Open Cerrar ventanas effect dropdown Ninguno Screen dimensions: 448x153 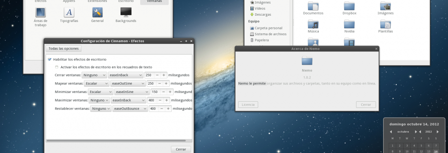[x=94, y=75]
